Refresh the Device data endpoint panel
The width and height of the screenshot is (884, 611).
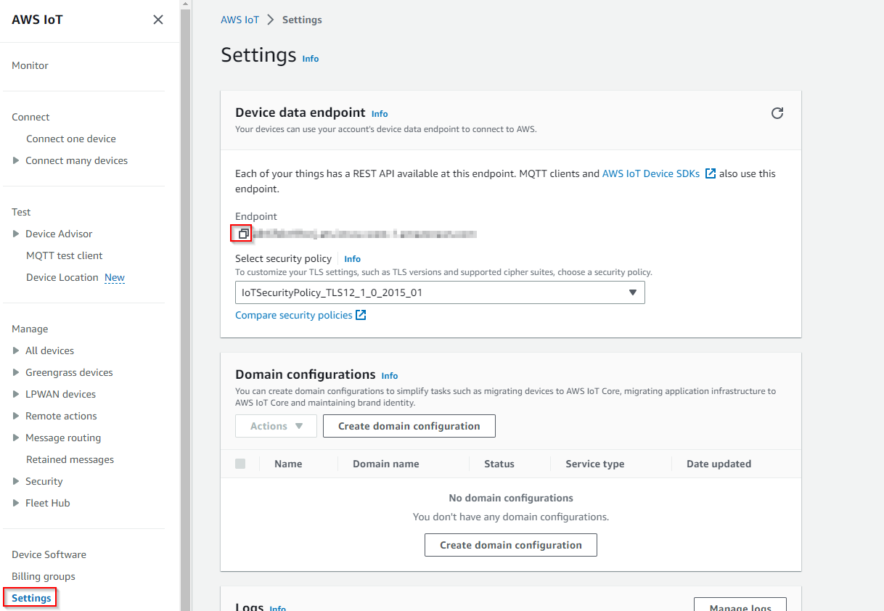point(777,113)
